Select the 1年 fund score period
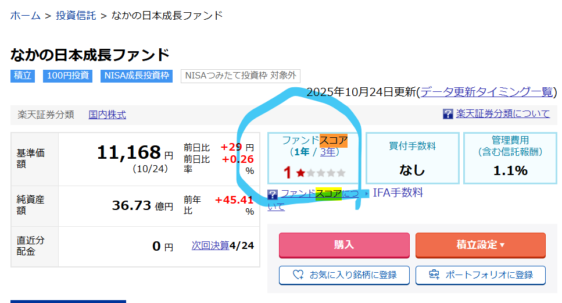Screen dimensions: 562x303 point(302,152)
